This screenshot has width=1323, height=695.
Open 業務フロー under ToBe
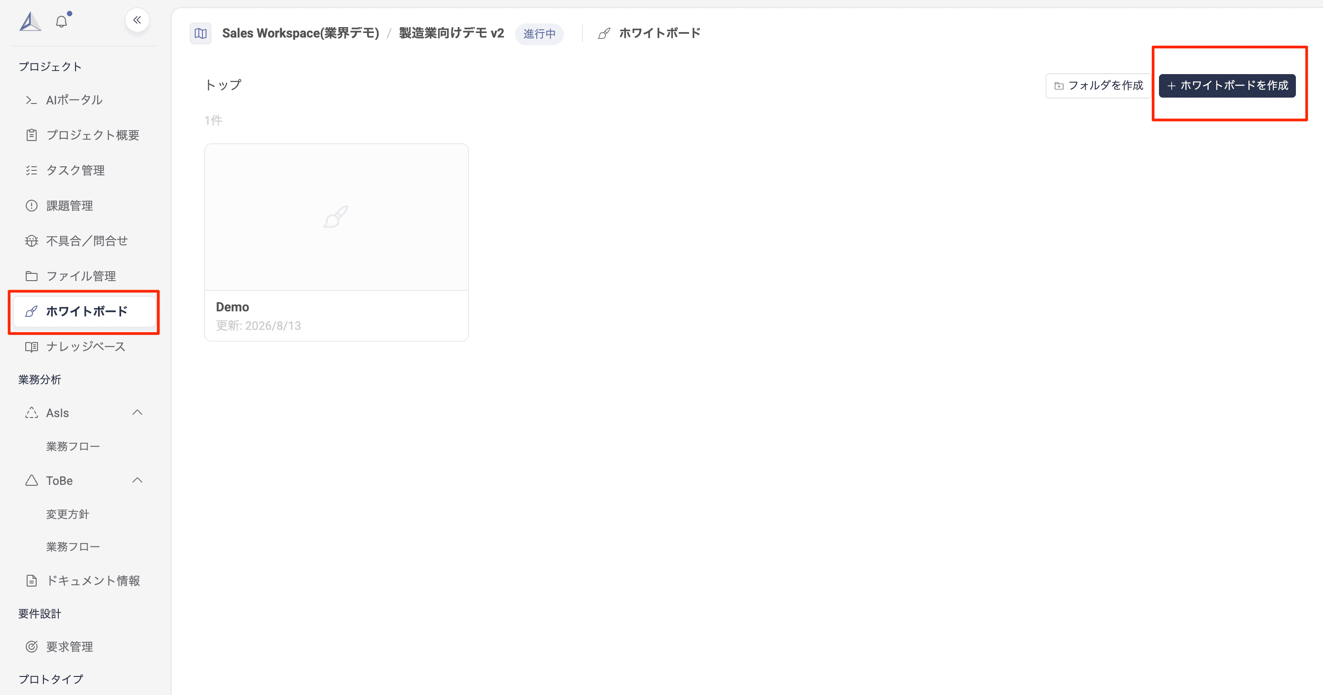[73, 547]
